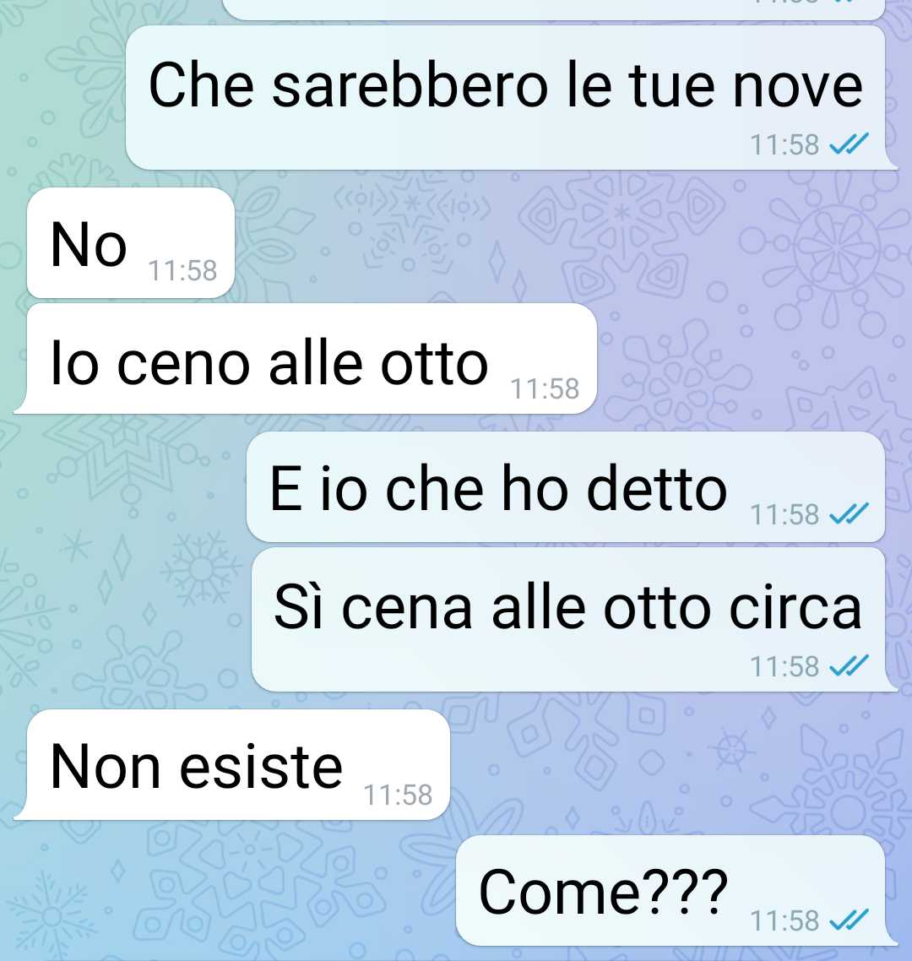Tap the 11:58 timestamp beside 'No'
This screenshot has width=912, height=961.
[182, 270]
